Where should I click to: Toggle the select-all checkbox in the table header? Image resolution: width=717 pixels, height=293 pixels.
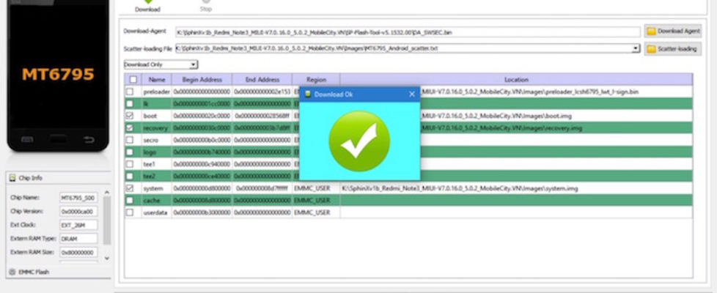pos(133,79)
